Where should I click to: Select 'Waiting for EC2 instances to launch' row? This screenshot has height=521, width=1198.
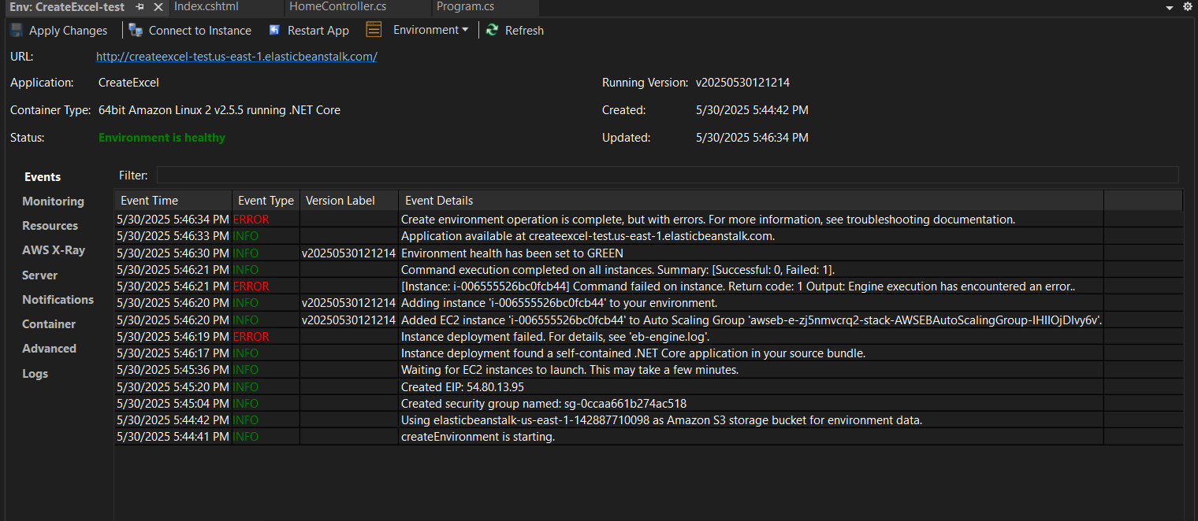(649, 370)
